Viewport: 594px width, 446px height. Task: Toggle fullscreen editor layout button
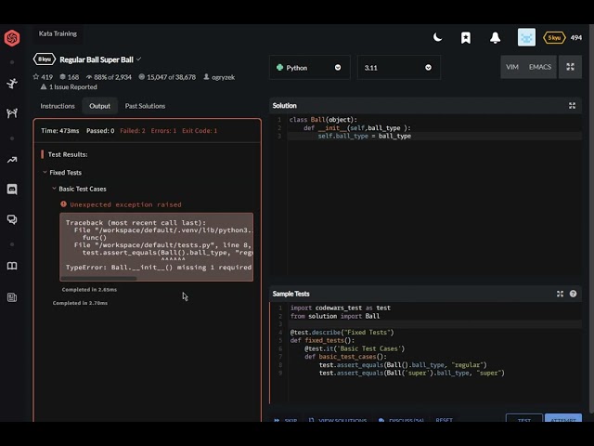click(570, 67)
